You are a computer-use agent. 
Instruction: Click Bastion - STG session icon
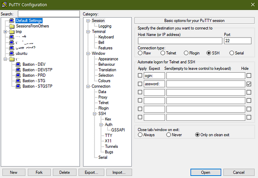point(18,81)
